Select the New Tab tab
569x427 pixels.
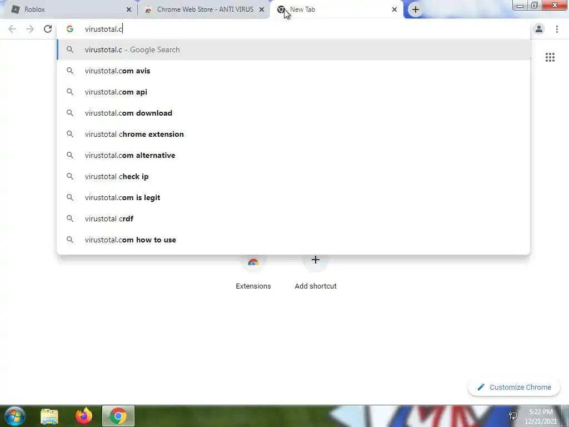tap(337, 9)
